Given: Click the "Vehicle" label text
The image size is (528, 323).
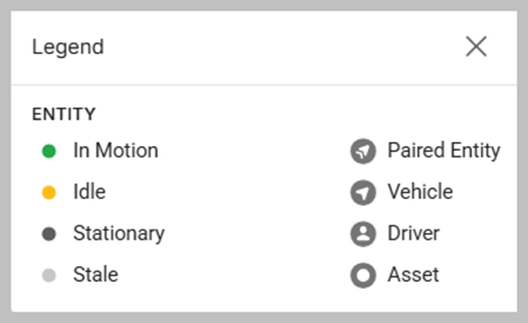Looking at the screenshot, I should (420, 192).
